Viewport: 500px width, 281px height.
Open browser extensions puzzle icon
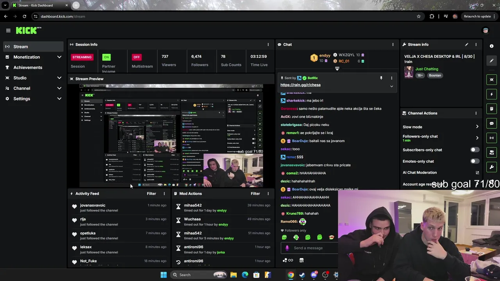(432, 16)
